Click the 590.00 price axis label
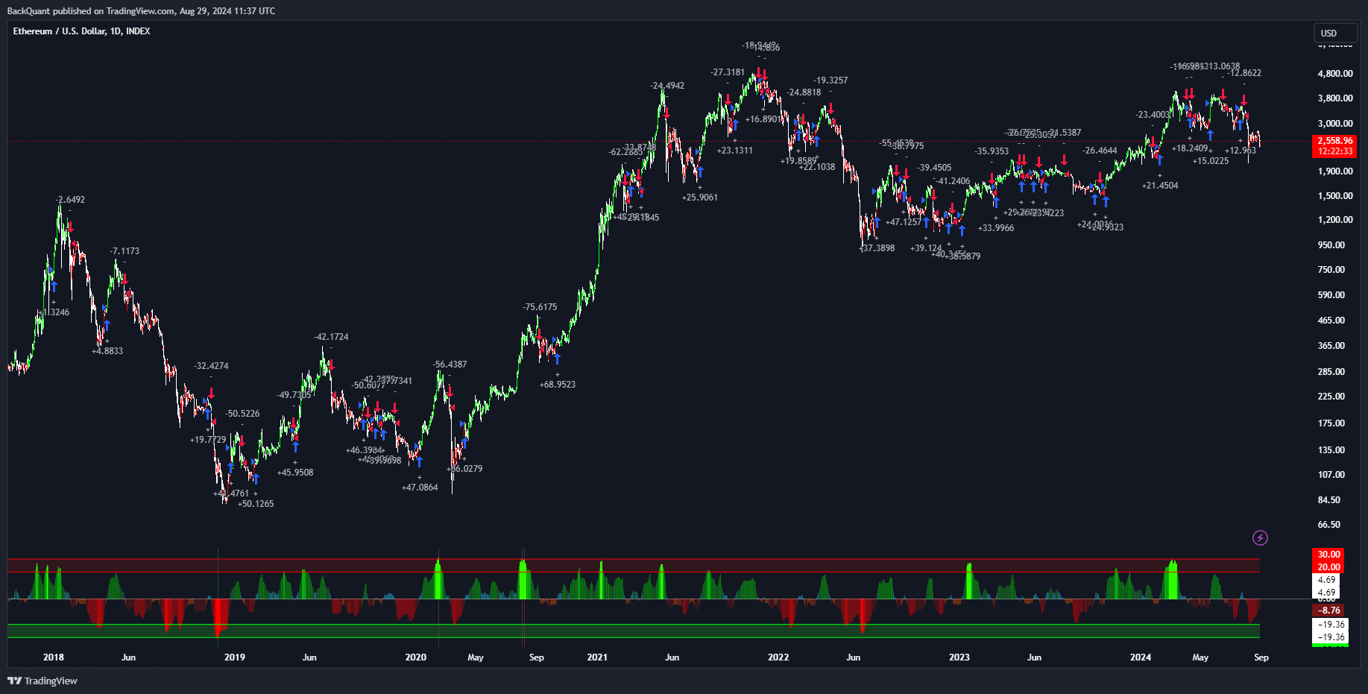 click(1331, 295)
